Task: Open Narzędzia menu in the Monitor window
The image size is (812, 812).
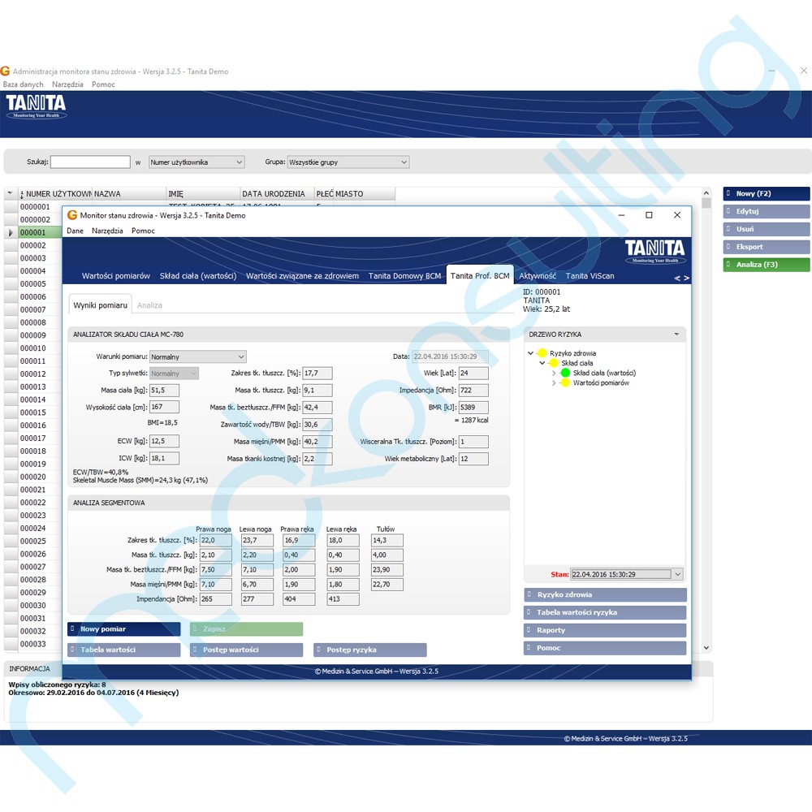Action: 107,231
